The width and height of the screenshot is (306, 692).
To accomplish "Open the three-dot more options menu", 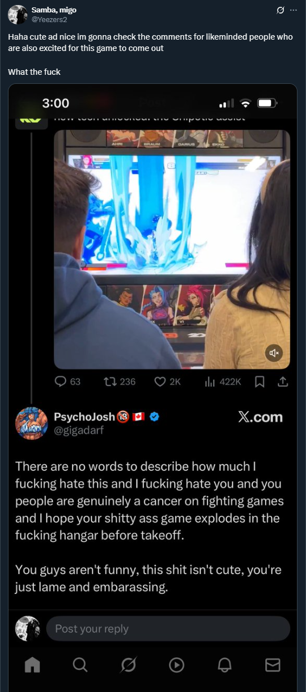I will (x=293, y=10).
